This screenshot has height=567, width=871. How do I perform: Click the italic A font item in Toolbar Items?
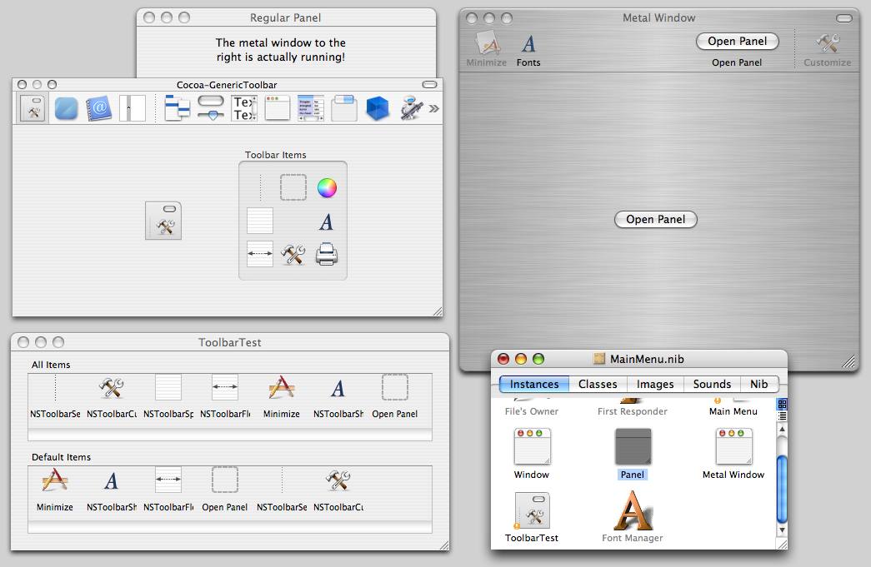click(327, 221)
